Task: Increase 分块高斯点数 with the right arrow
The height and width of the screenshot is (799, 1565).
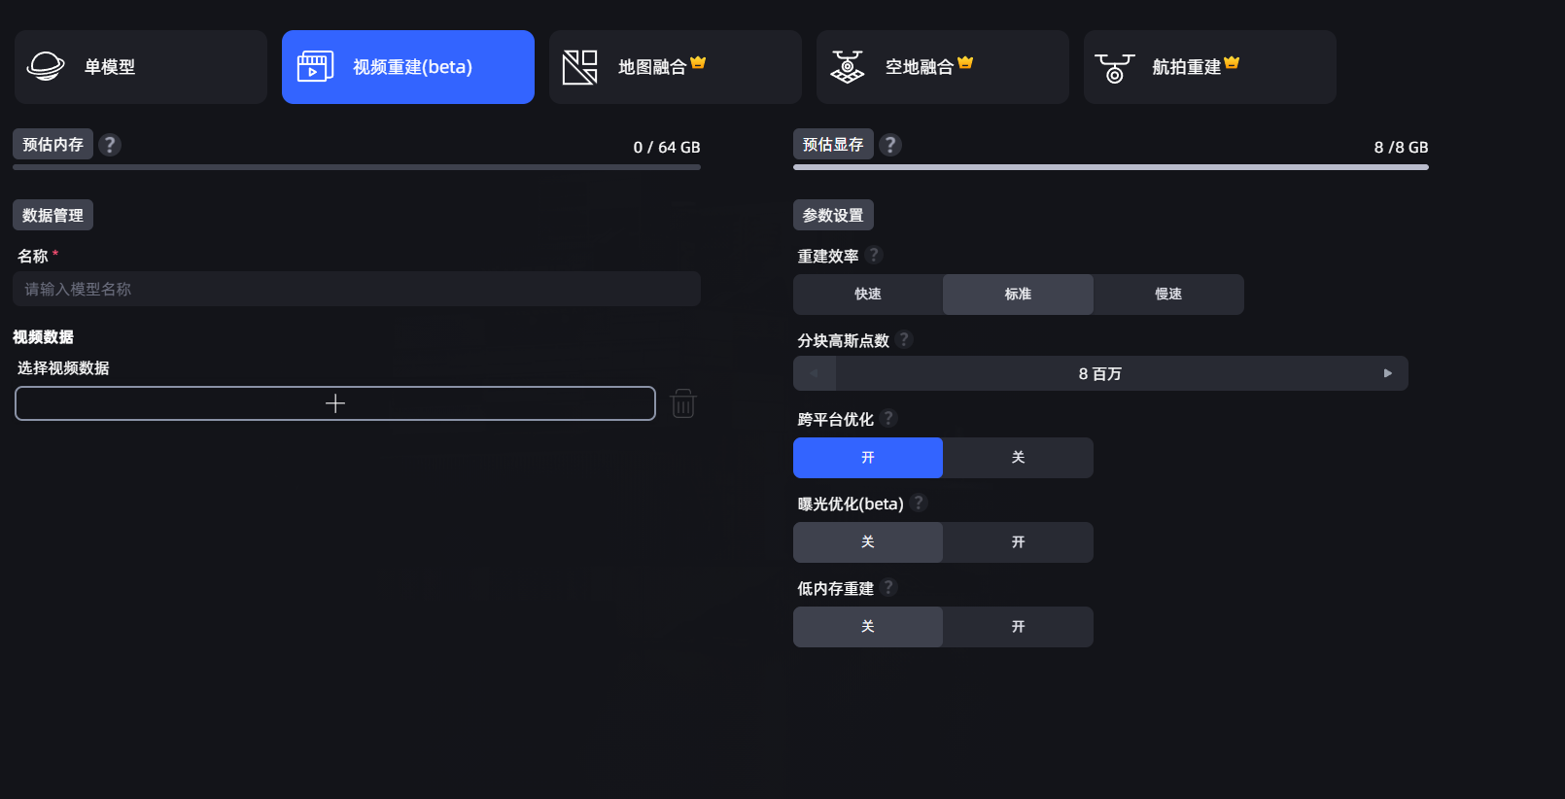Action: click(x=1387, y=373)
